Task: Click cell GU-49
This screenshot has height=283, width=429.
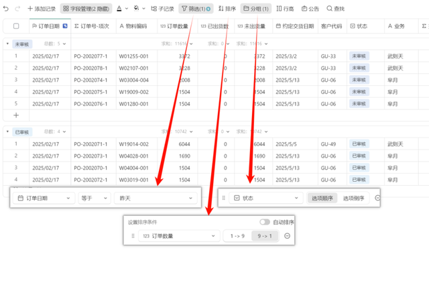Action: 332,144
